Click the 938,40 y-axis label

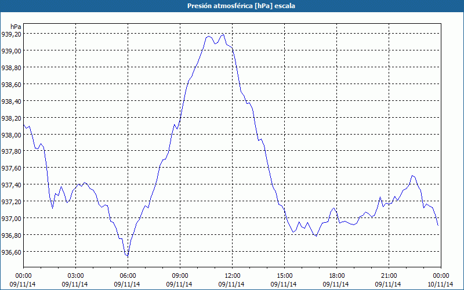coord(11,101)
